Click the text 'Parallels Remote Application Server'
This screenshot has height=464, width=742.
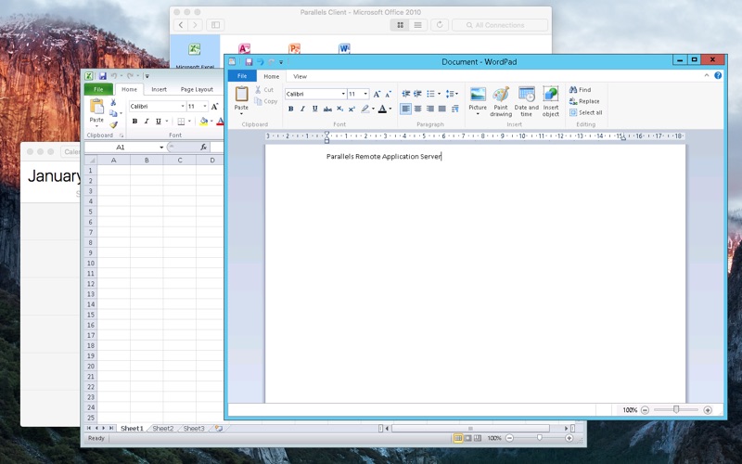pos(384,156)
